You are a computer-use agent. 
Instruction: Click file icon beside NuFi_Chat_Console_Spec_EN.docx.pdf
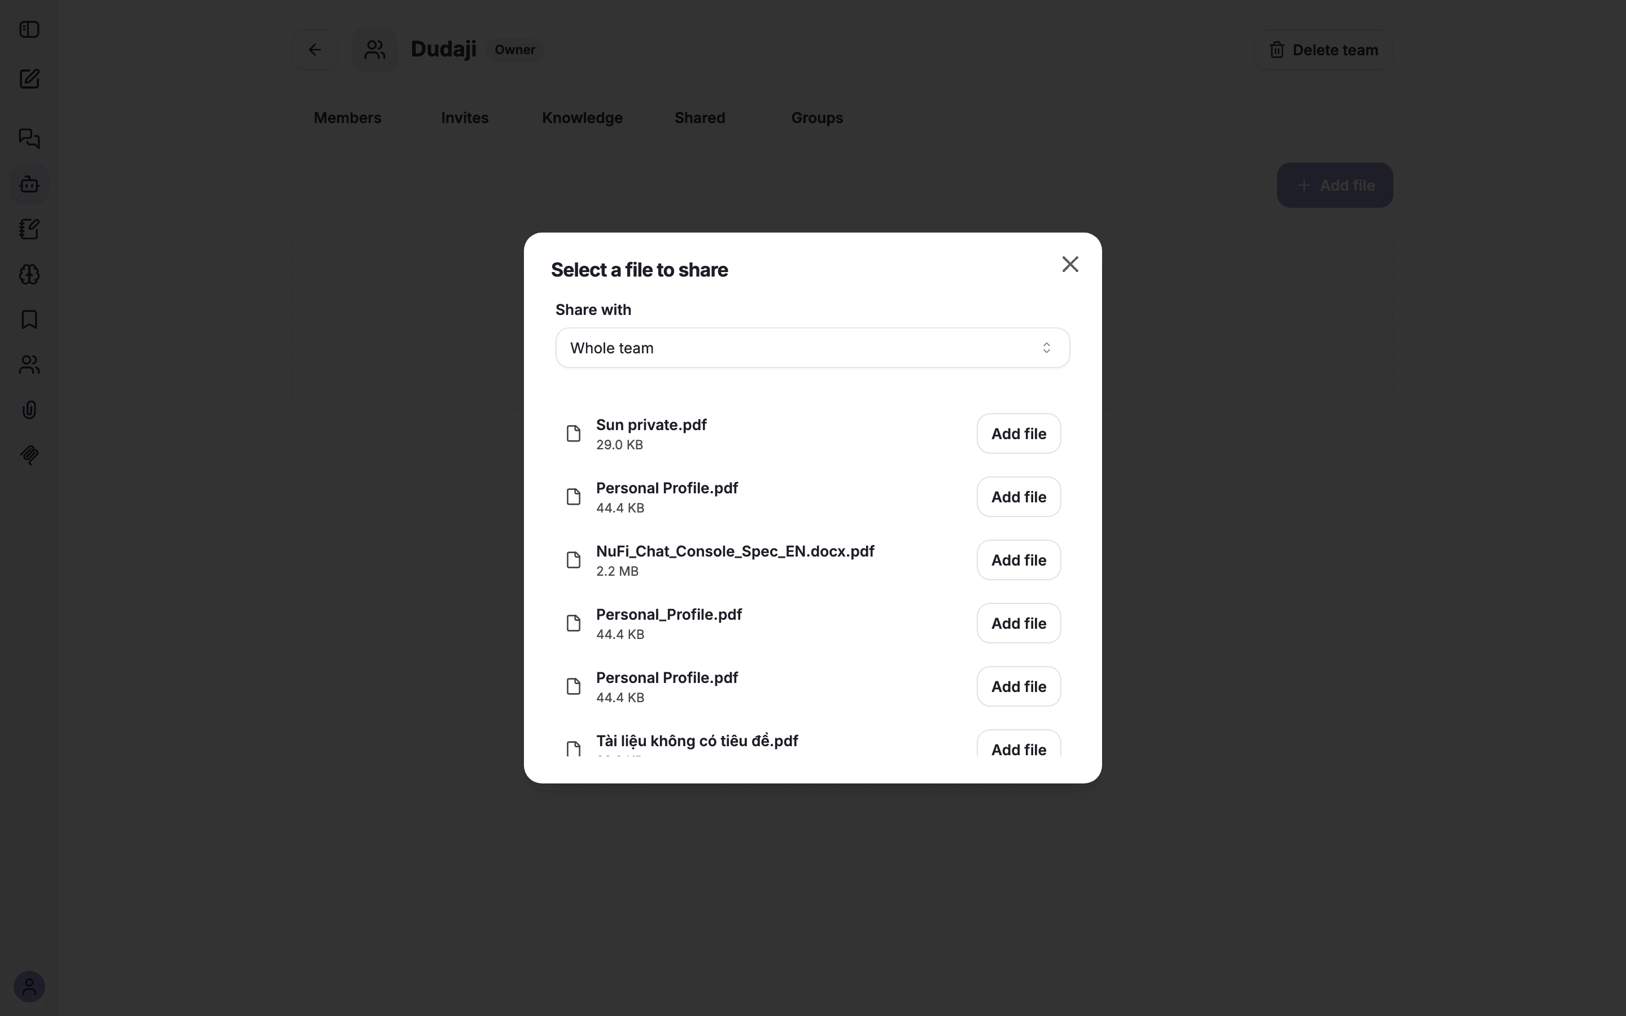[x=573, y=560]
